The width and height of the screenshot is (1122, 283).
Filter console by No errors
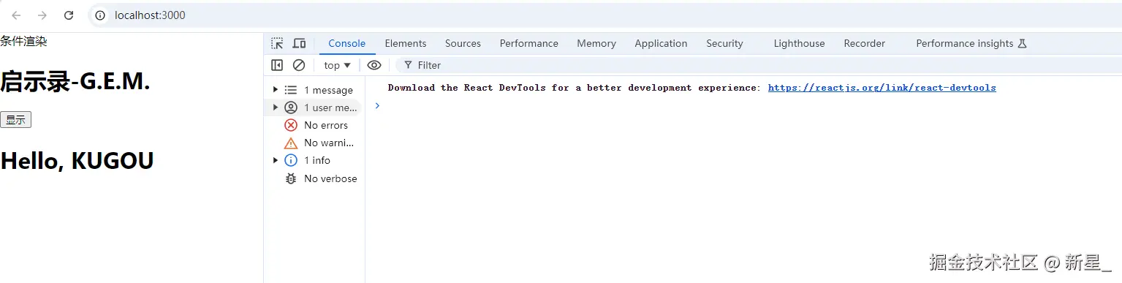(x=314, y=125)
